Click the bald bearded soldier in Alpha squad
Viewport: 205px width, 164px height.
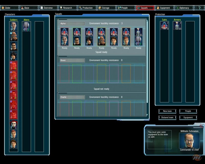point(101,41)
